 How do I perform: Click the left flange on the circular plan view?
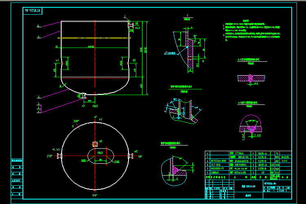(60, 155)
